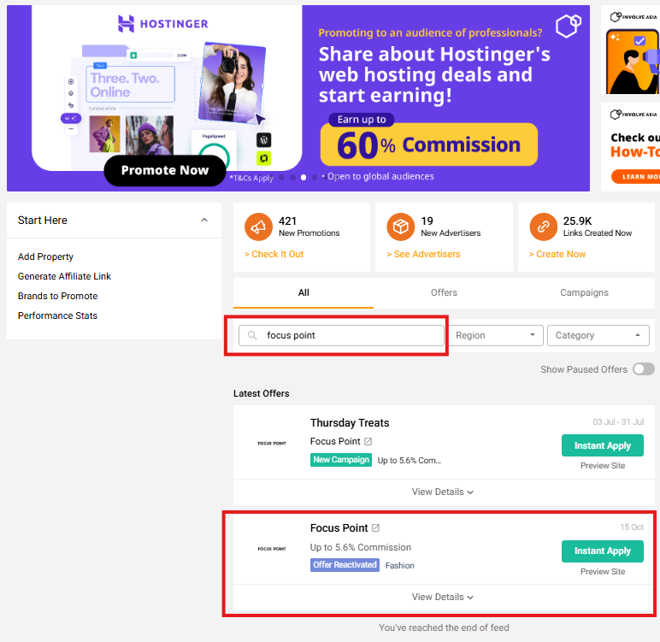This screenshot has height=642, width=660.
Task: Click the Start Here heading
Action: coord(43,221)
